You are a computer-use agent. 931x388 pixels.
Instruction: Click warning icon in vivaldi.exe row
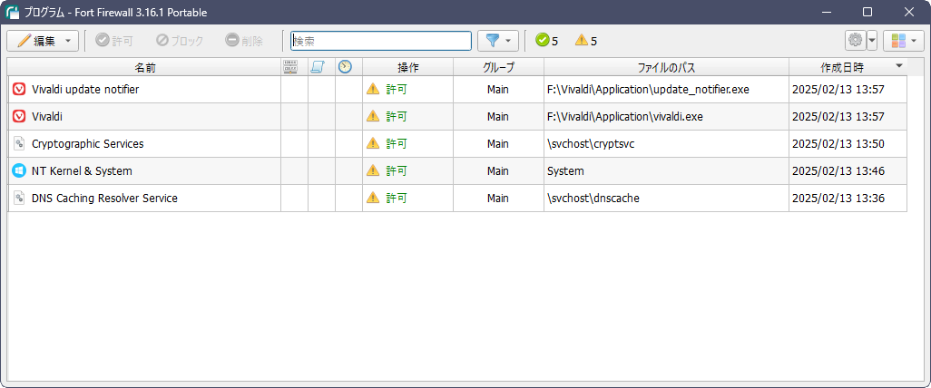pyautogui.click(x=373, y=116)
